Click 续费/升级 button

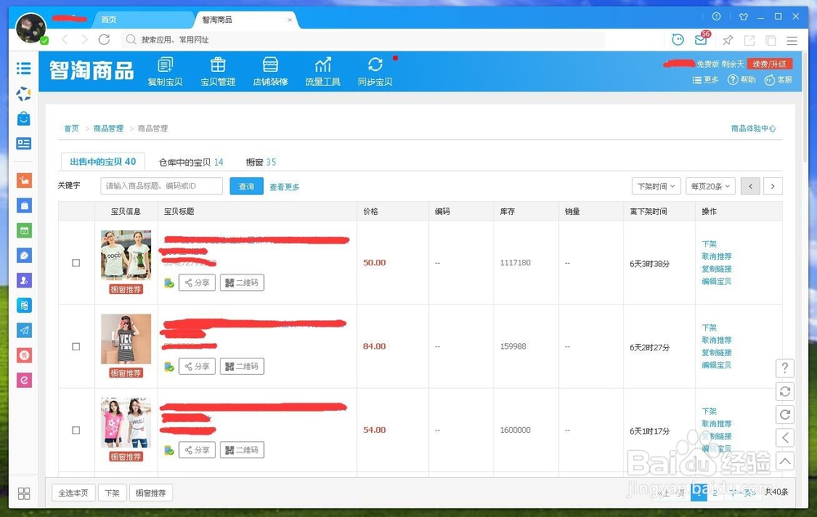coord(770,64)
